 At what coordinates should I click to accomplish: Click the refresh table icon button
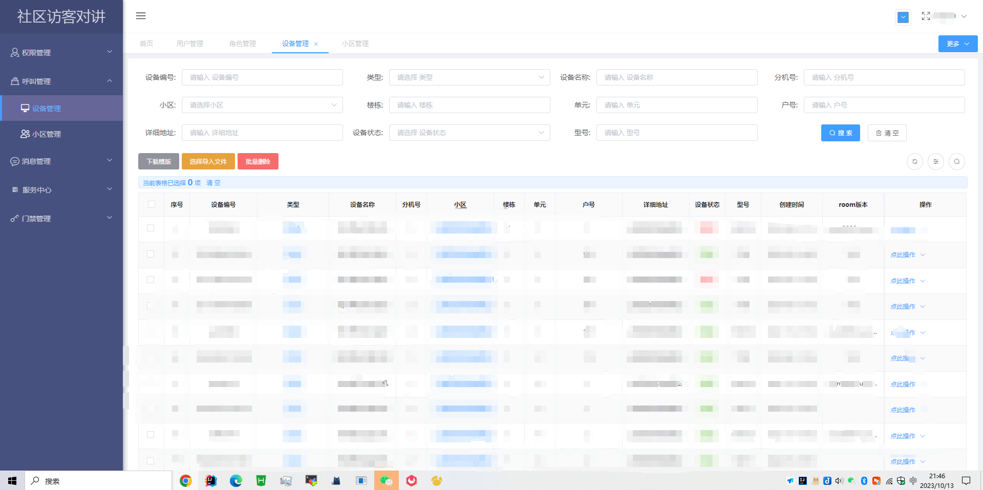point(915,161)
